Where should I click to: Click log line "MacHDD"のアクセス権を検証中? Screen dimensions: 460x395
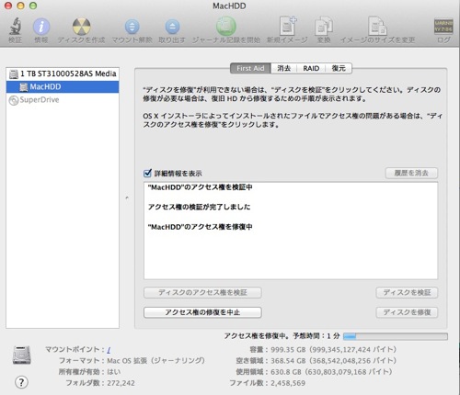point(201,187)
